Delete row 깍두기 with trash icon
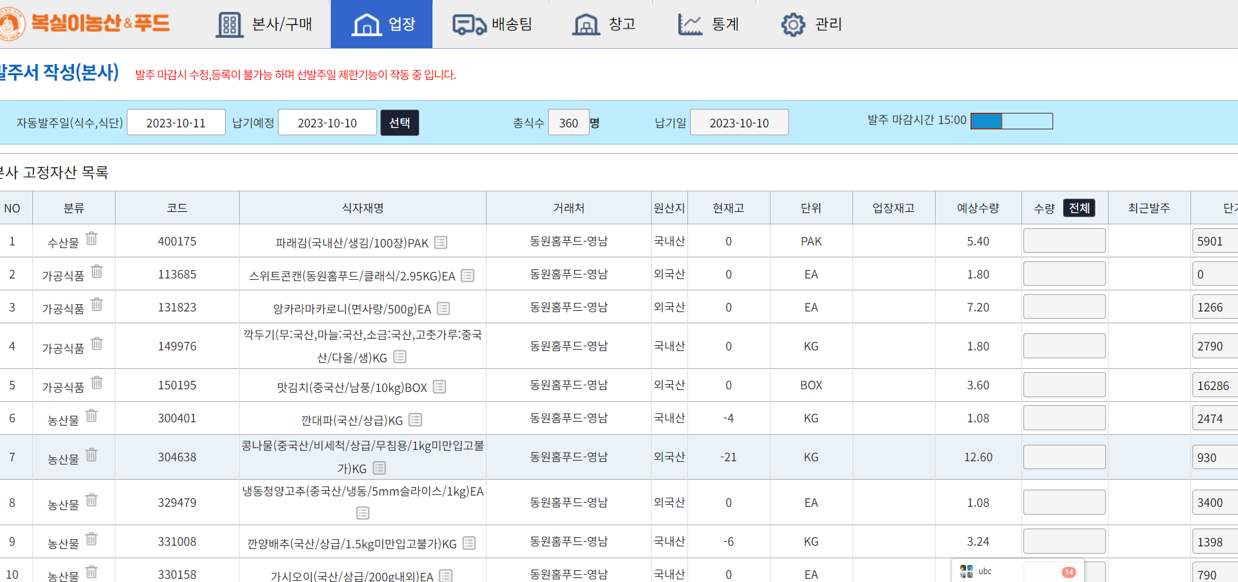This screenshot has height=582, width=1238. (x=97, y=343)
